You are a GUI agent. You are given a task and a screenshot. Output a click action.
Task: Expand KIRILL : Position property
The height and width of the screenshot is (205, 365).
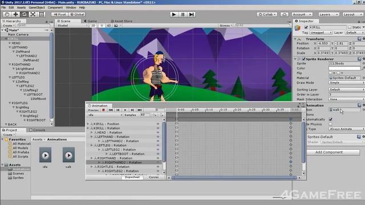pyautogui.click(x=88, y=124)
